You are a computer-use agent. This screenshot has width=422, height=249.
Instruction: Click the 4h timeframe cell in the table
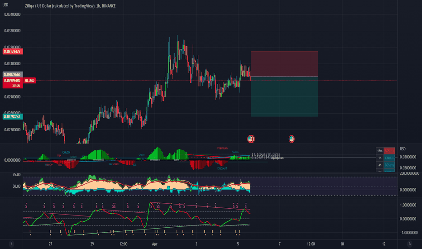380,165
